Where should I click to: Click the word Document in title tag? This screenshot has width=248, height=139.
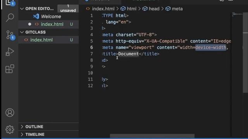tap(128, 54)
